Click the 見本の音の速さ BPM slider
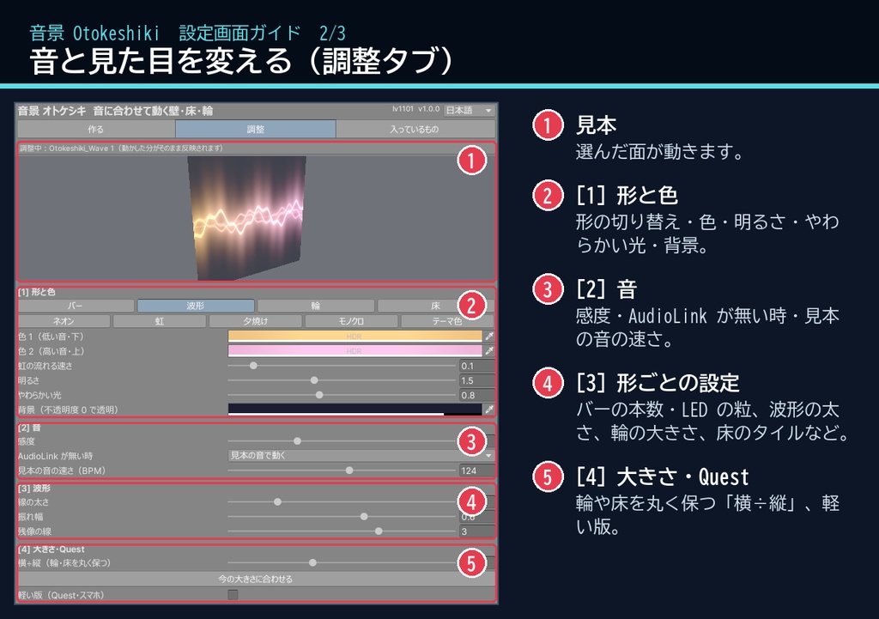879x619 pixels. tap(342, 470)
